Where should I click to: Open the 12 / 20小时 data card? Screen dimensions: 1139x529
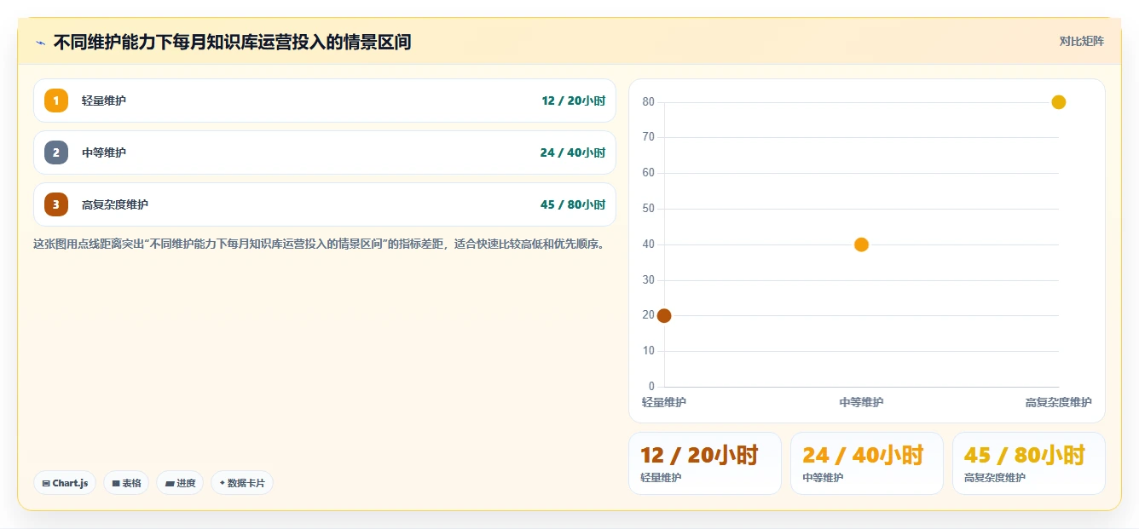click(x=705, y=463)
